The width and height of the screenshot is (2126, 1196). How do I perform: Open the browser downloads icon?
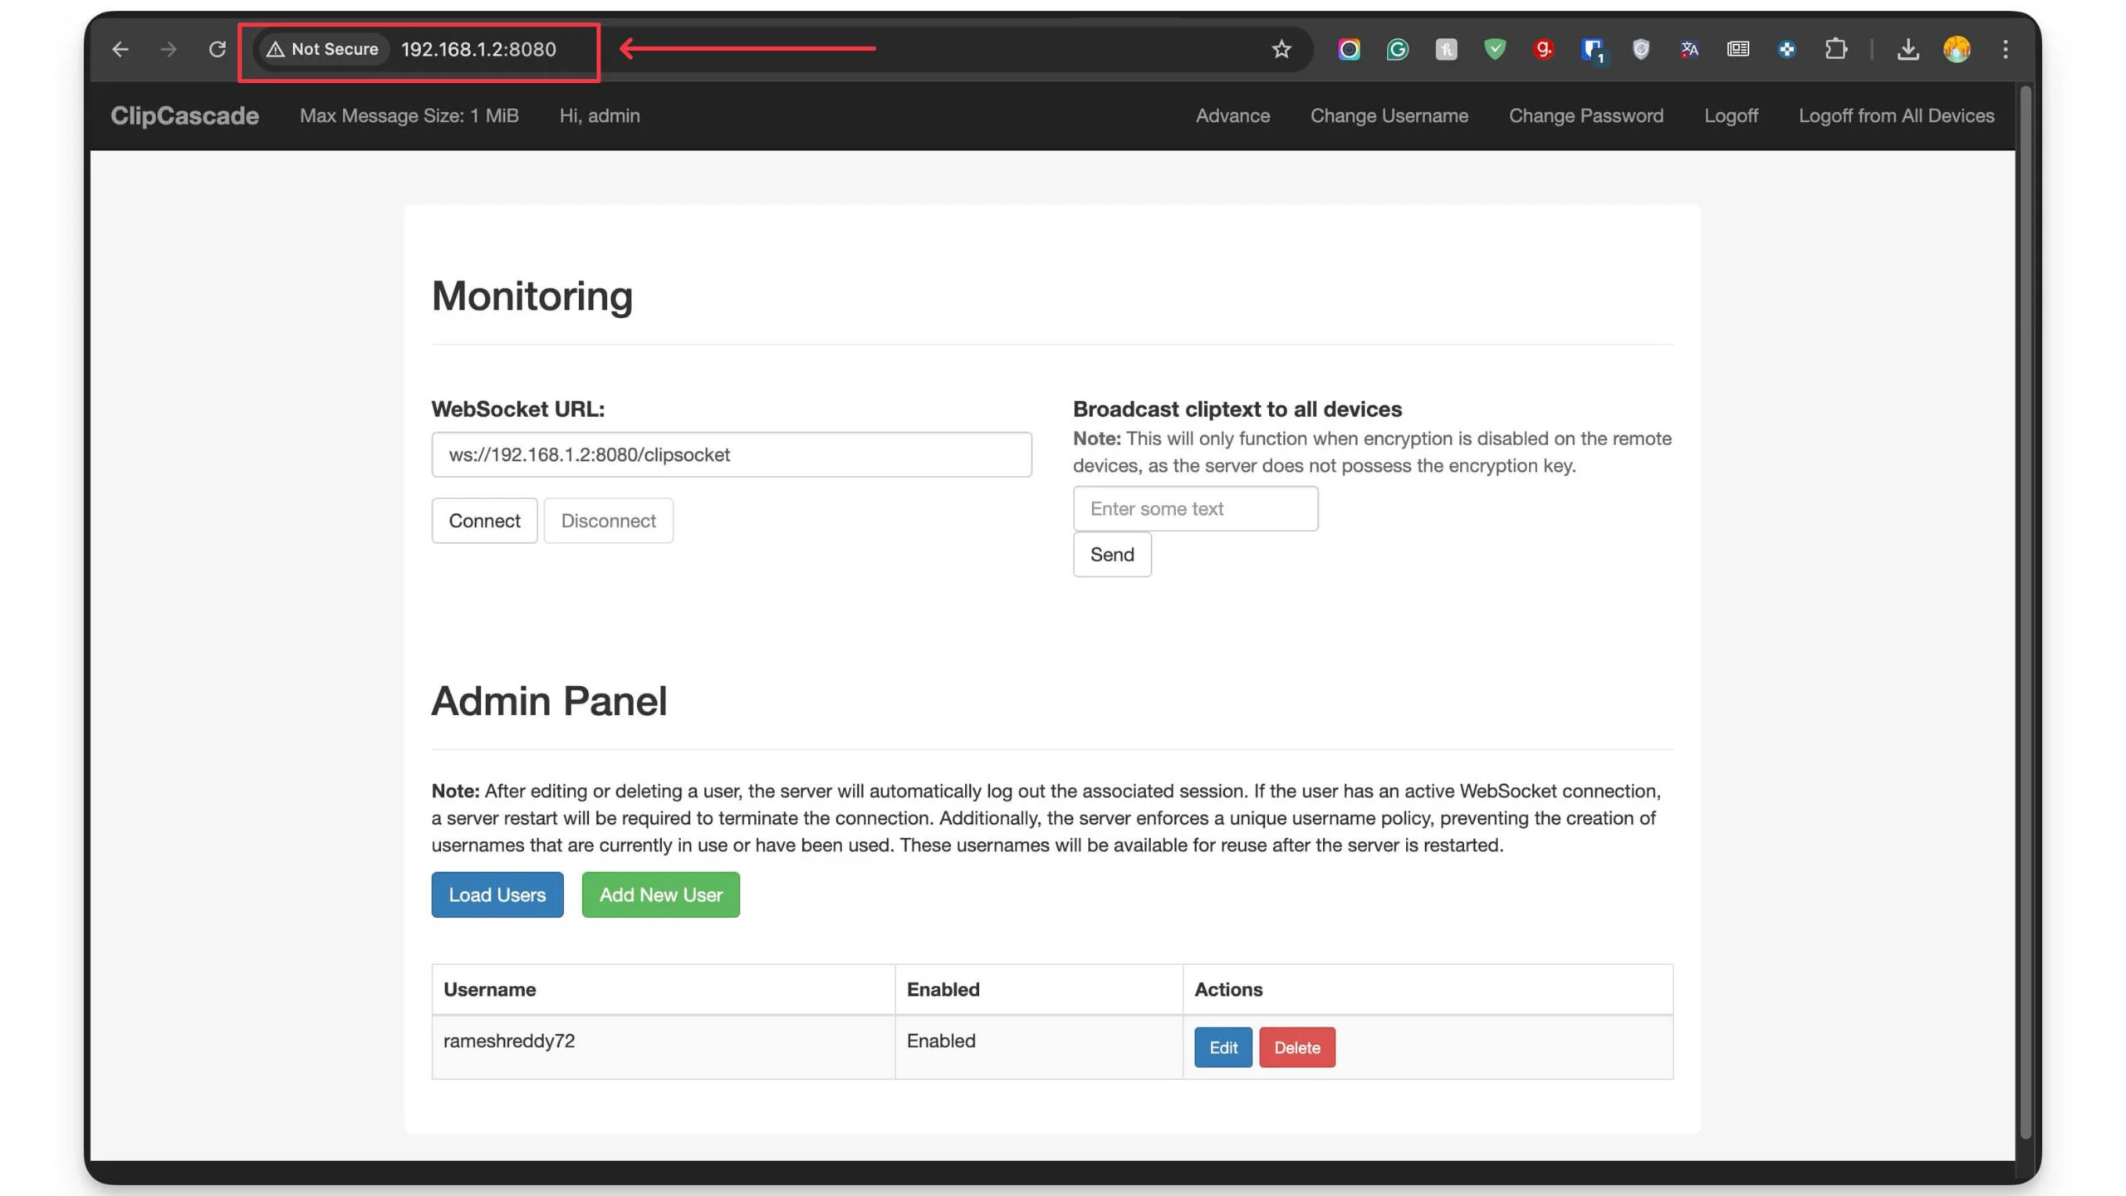pyautogui.click(x=1908, y=49)
